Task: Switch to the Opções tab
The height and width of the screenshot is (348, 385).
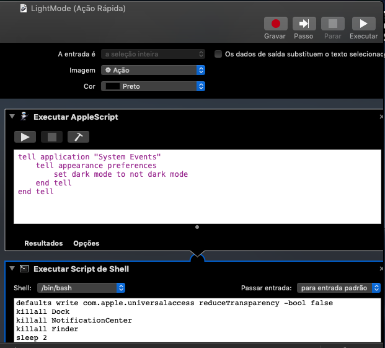Action: [86, 243]
